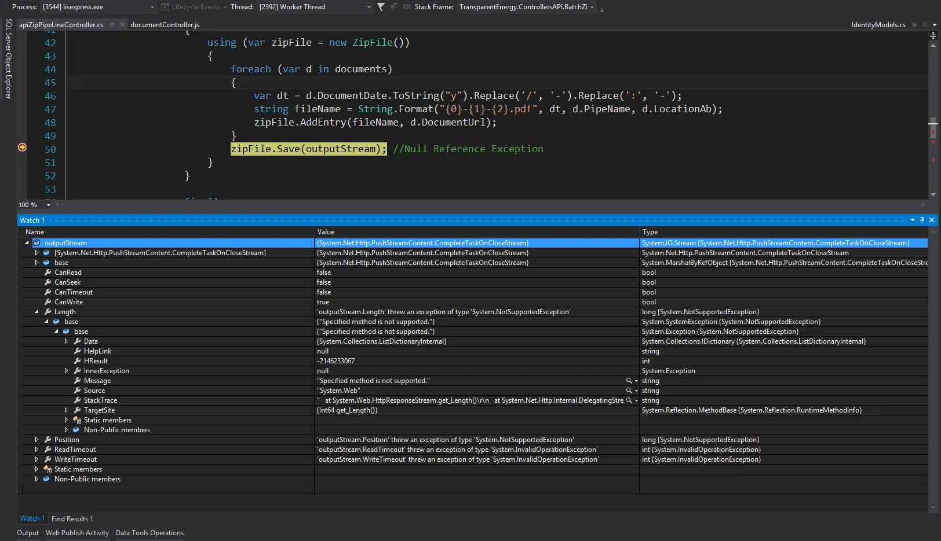The image size is (941, 541).
Task: Click the thread filter funnel icon
Action: pyautogui.click(x=381, y=7)
